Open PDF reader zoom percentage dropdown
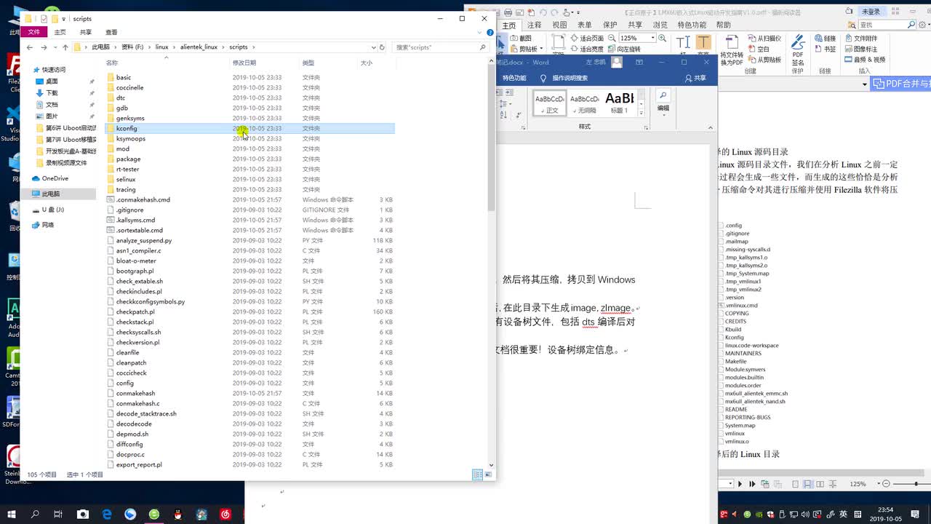 point(652,38)
